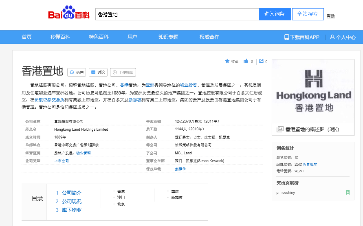Open the 物业投资 link in the intro
The image size is (363, 226).
[x=189, y=85]
